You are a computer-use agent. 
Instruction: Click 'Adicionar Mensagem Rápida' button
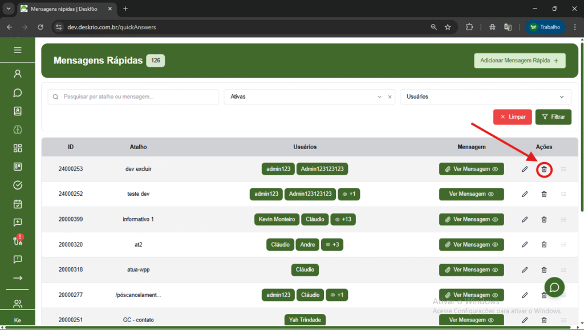(x=520, y=61)
